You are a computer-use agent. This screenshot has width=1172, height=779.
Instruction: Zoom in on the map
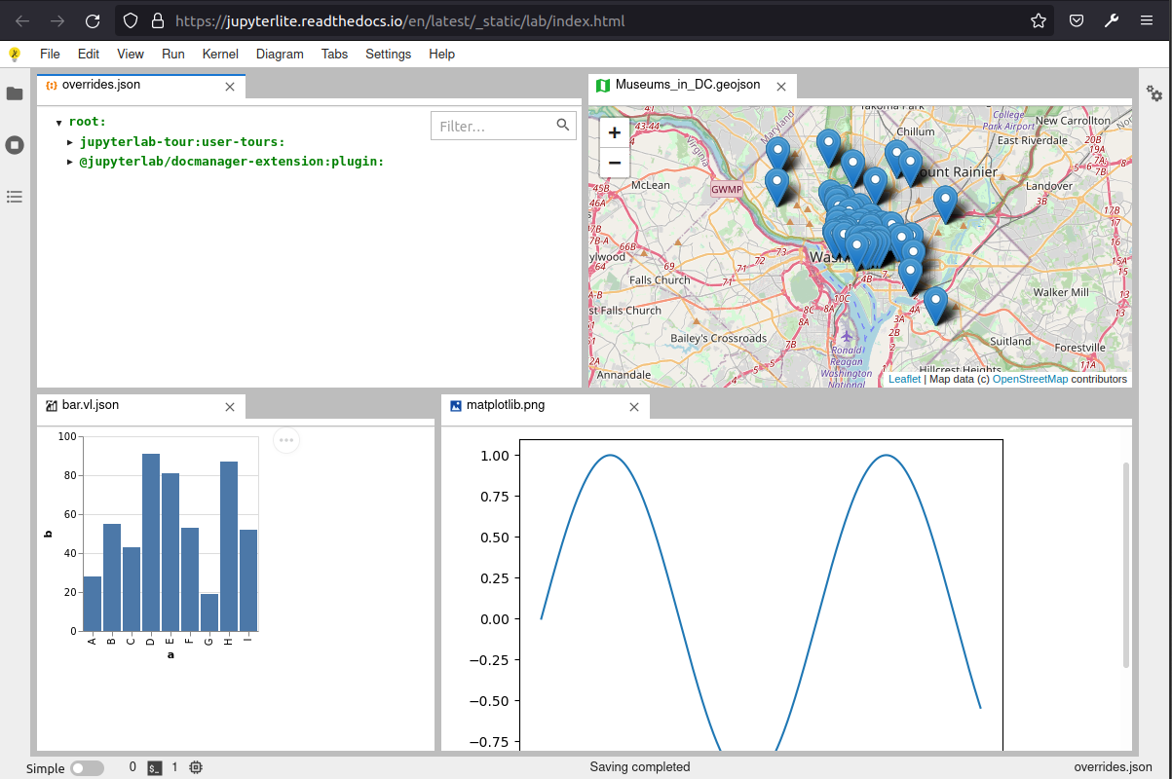click(x=615, y=133)
